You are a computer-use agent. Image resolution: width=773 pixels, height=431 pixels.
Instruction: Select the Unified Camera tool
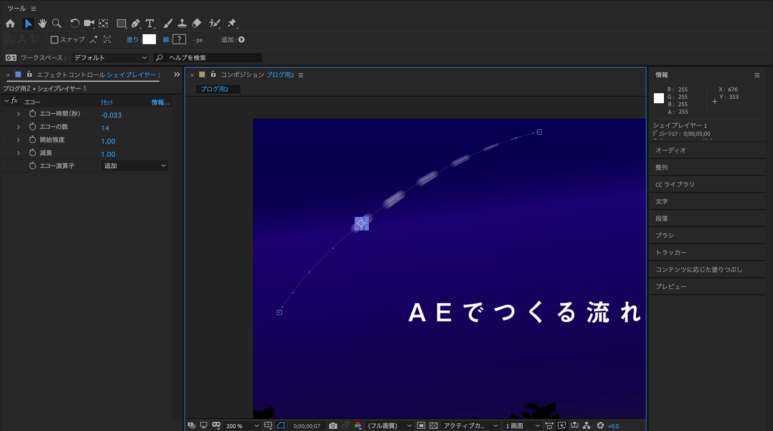tap(89, 23)
